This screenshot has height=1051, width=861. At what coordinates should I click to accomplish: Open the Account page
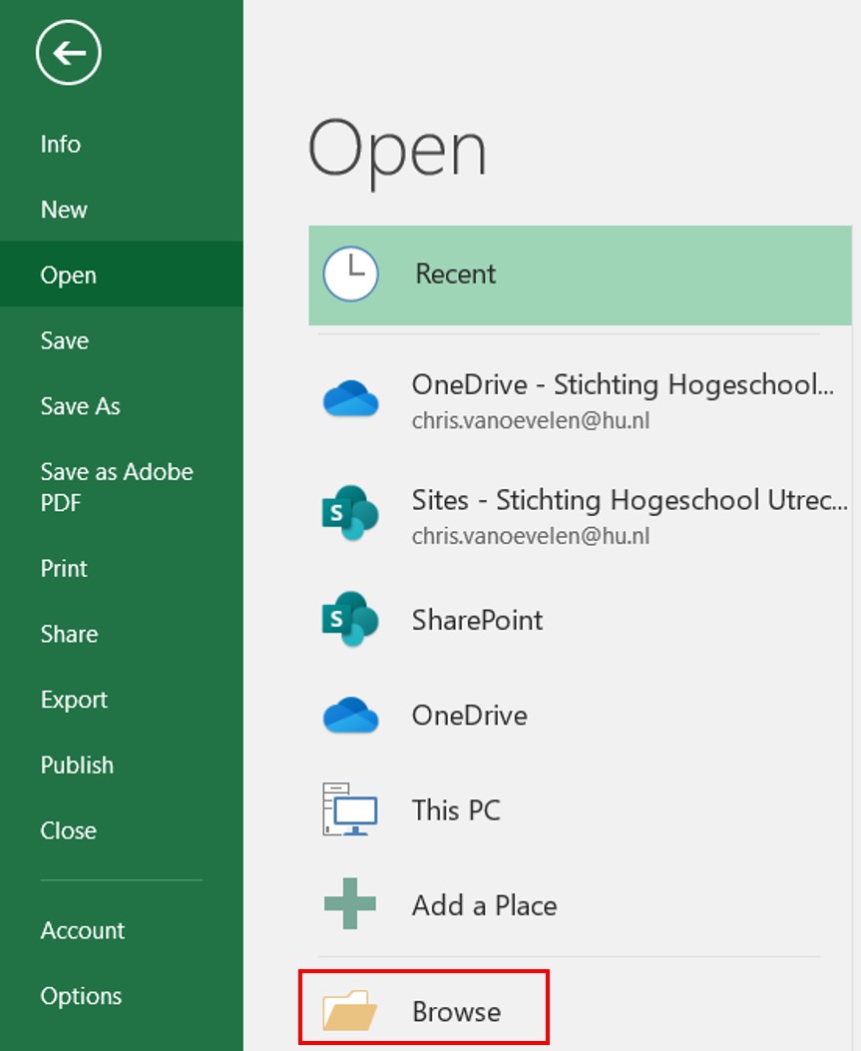point(83,930)
